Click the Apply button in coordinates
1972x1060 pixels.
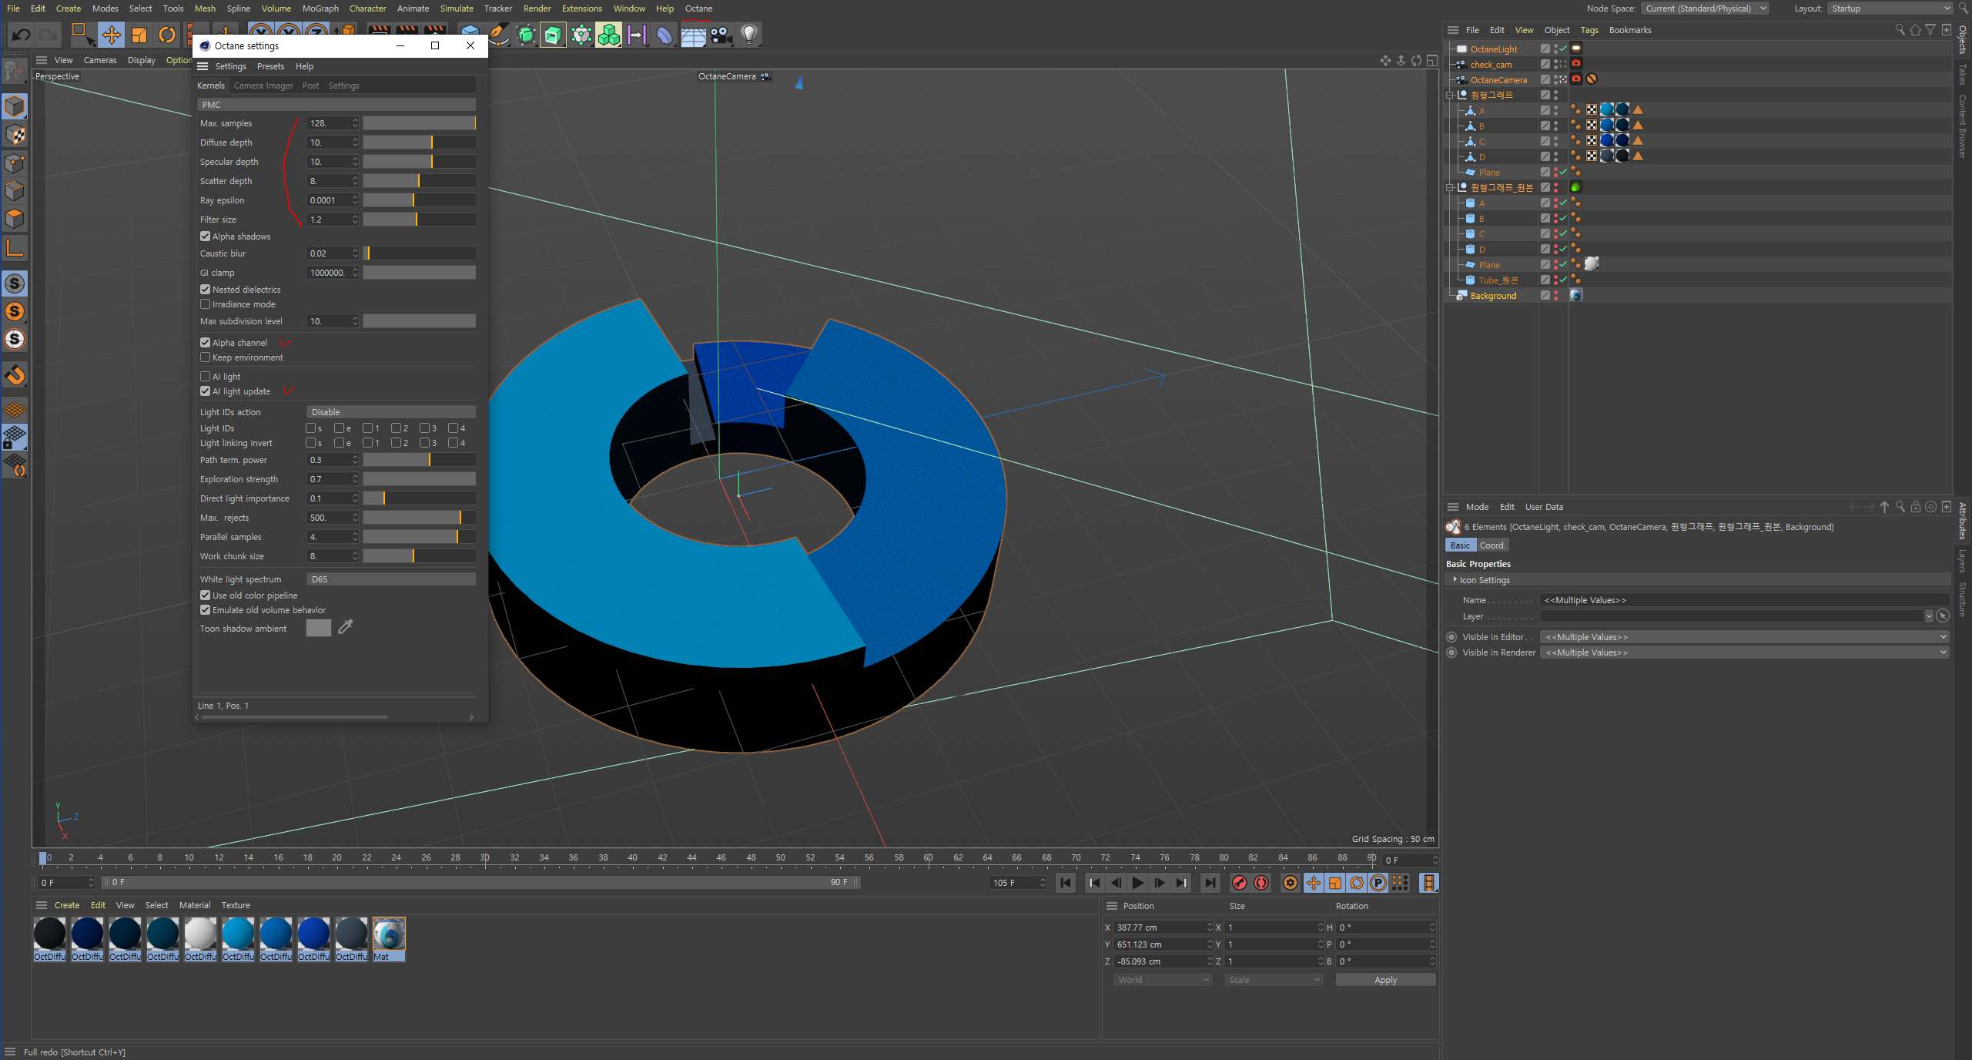(1385, 980)
